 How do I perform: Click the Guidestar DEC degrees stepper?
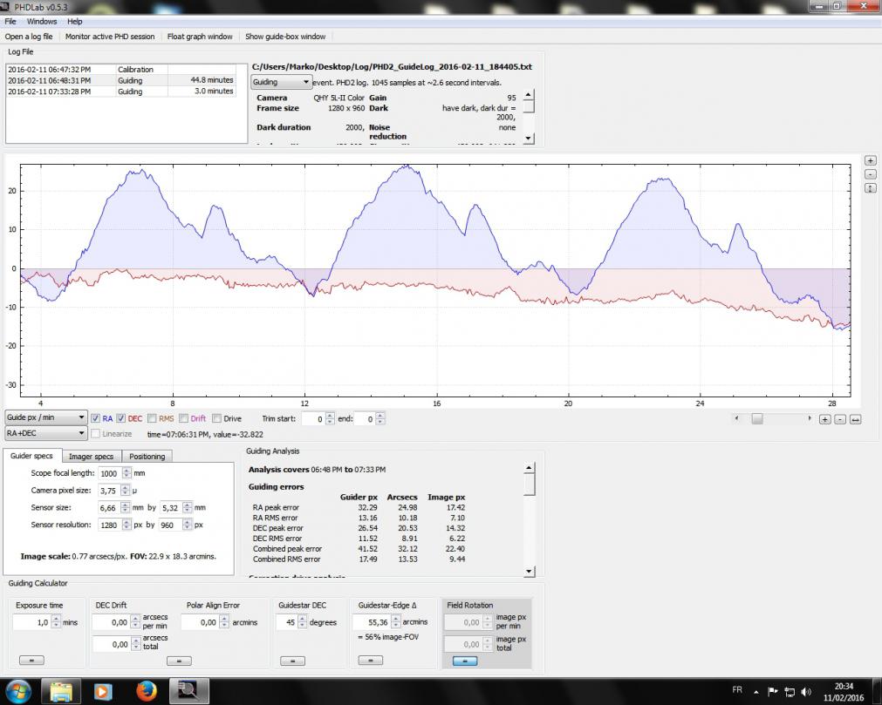click(303, 622)
